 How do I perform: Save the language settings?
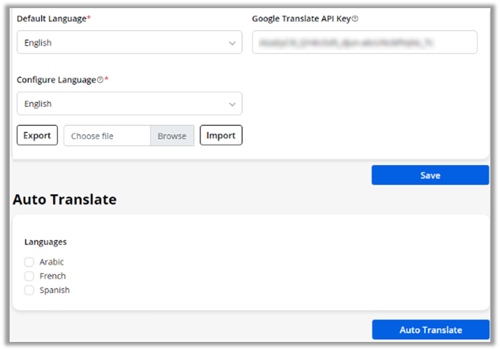click(430, 175)
